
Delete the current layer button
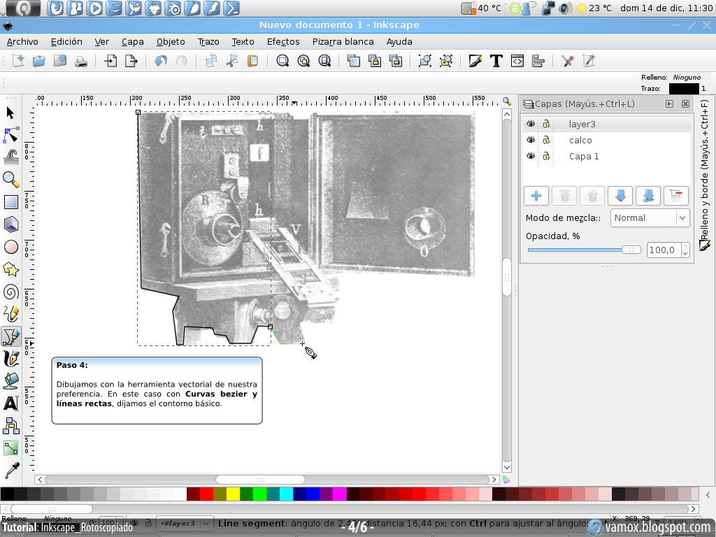coord(676,196)
